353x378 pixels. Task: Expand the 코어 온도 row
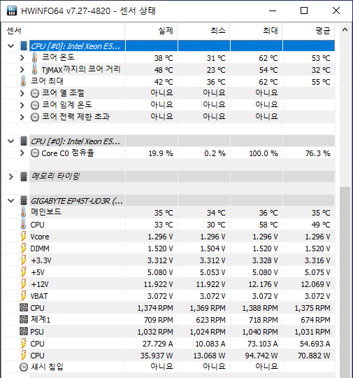tap(22, 57)
